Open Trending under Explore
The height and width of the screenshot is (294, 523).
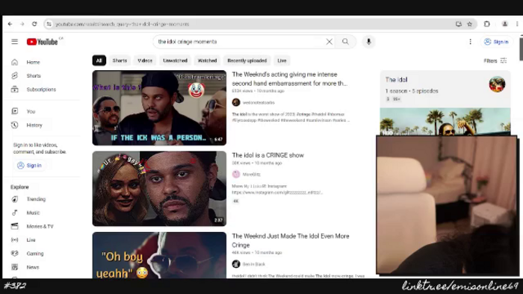(36, 199)
